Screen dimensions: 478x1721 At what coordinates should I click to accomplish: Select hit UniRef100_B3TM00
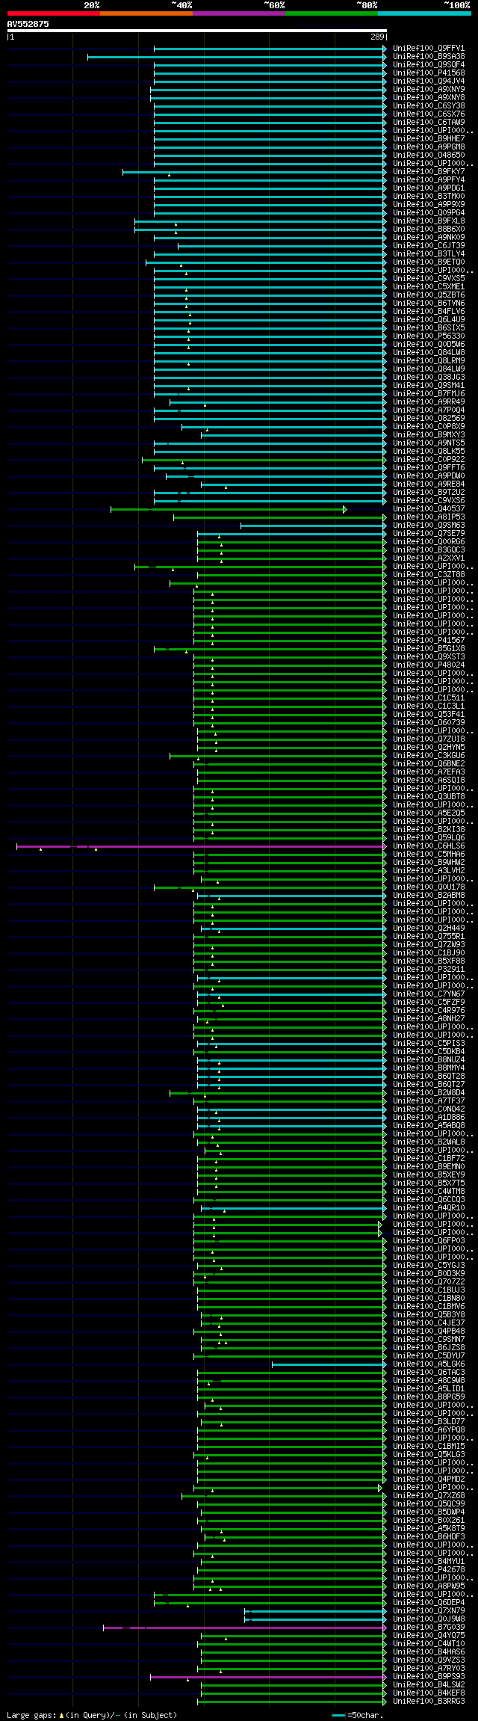point(429,197)
